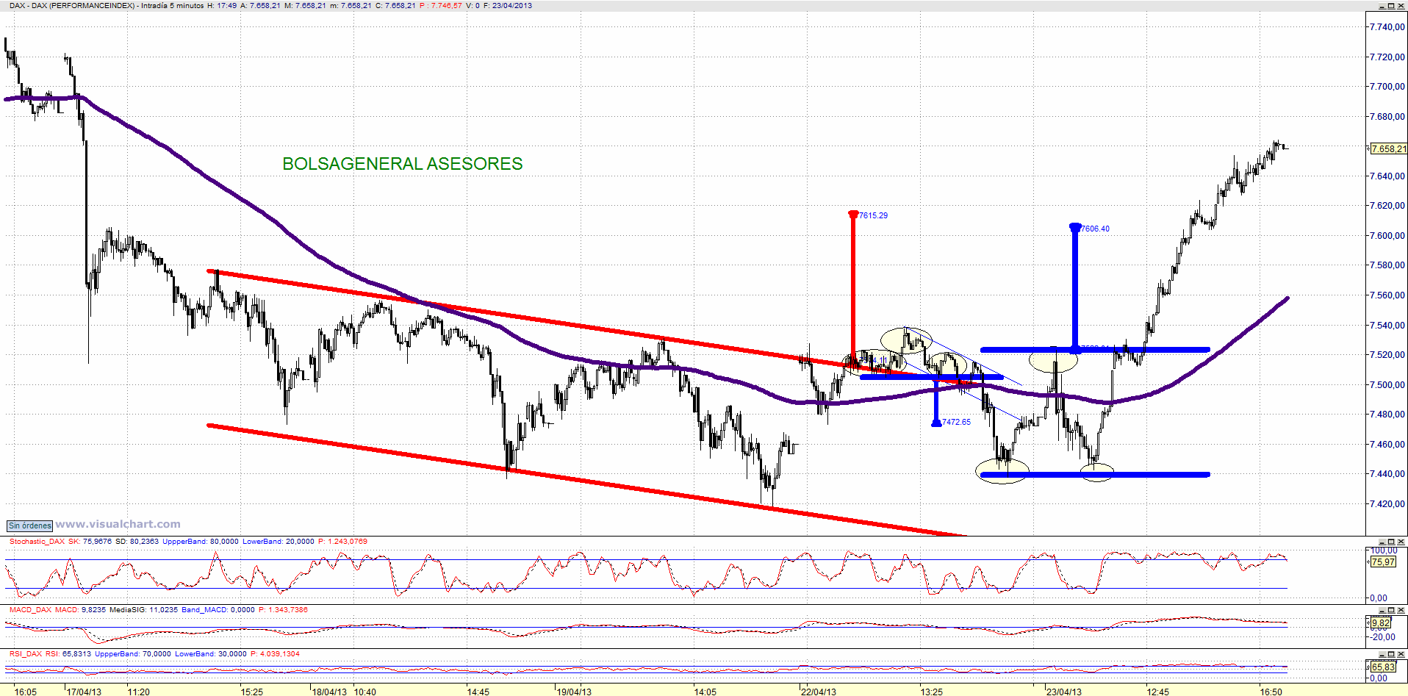Close the Stochastic_DAX indicator pane
1408x696 pixels.
pos(1401,542)
